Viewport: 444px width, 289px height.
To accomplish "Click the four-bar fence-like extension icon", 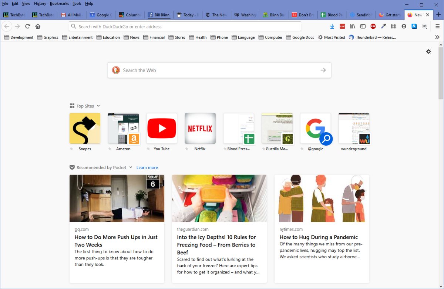I will 394,26.
